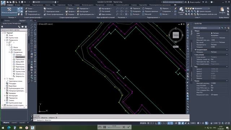Select the Объект профилирования grading tool
231x130 pixels.
pyautogui.click(x=54, y=14)
